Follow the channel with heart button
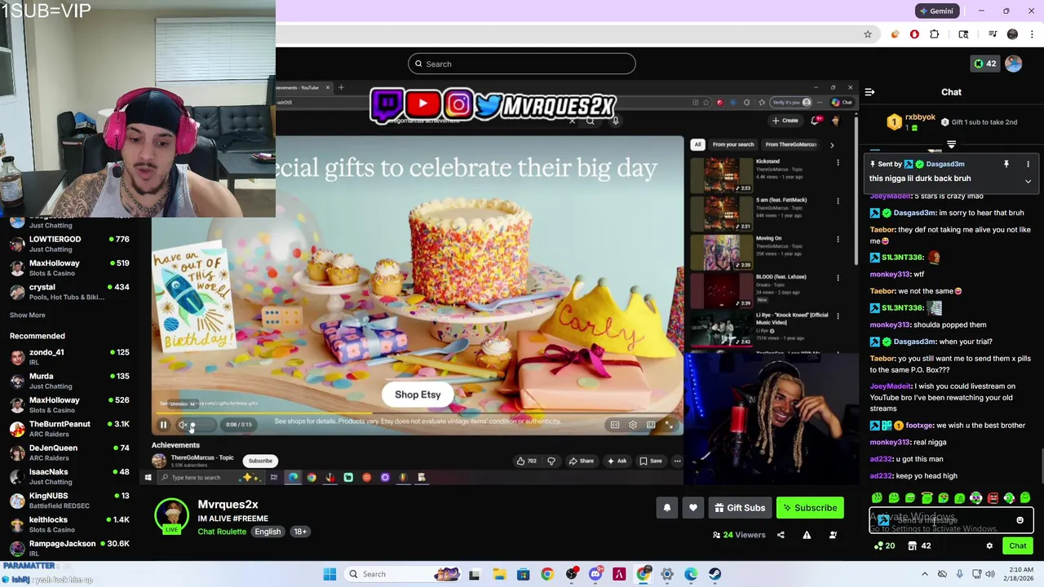 point(693,508)
